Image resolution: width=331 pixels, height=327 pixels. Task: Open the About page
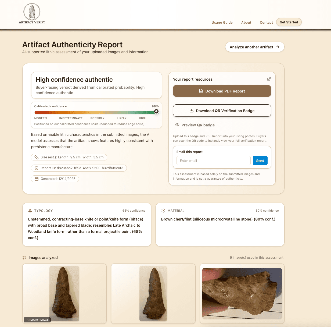coord(246,23)
